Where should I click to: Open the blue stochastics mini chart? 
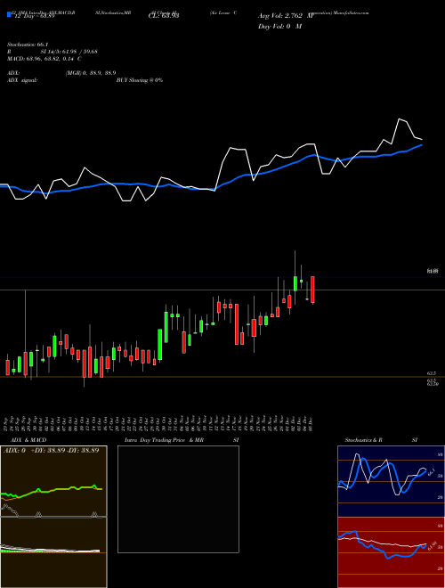[391, 481]
